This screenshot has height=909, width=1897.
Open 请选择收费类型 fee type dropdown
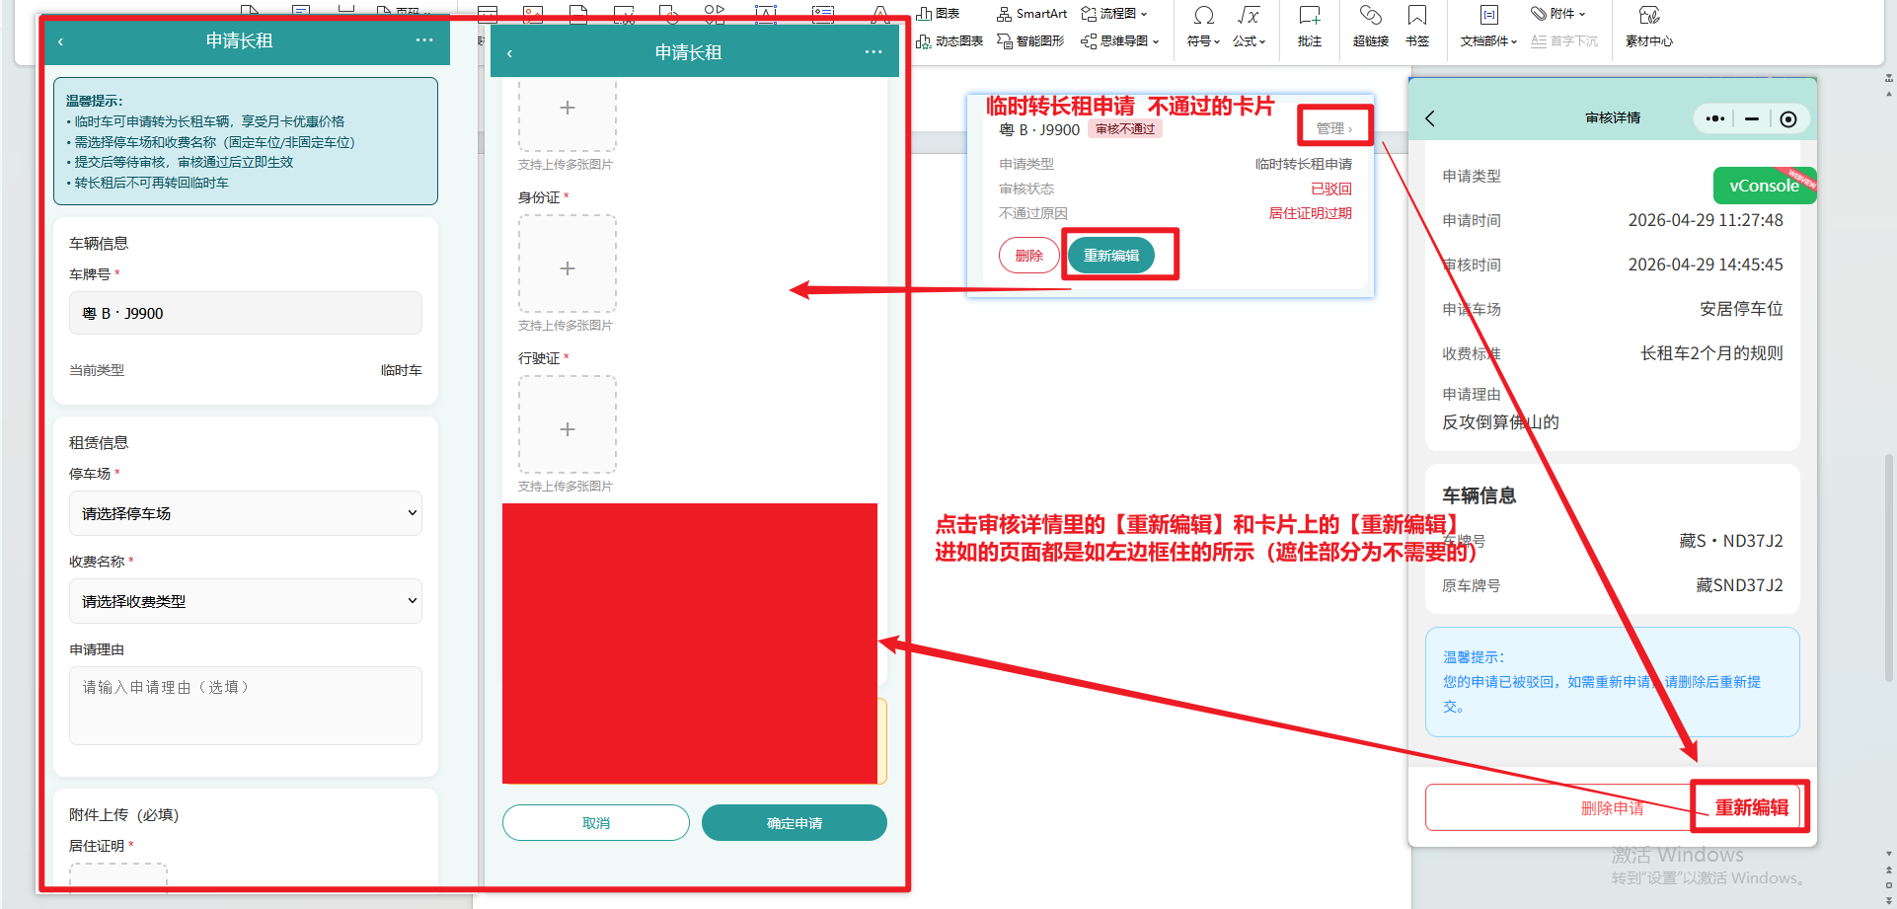(246, 601)
